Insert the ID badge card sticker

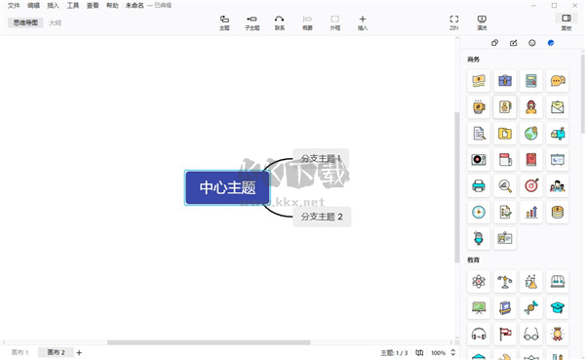pos(505,238)
